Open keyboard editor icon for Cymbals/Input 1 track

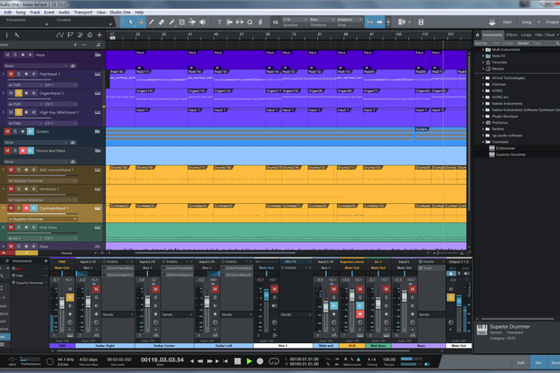98,208
